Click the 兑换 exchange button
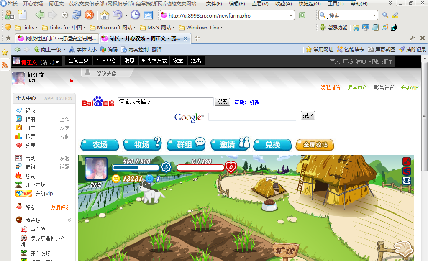Image resolution: width=428 pixels, height=261 pixels. [272, 145]
